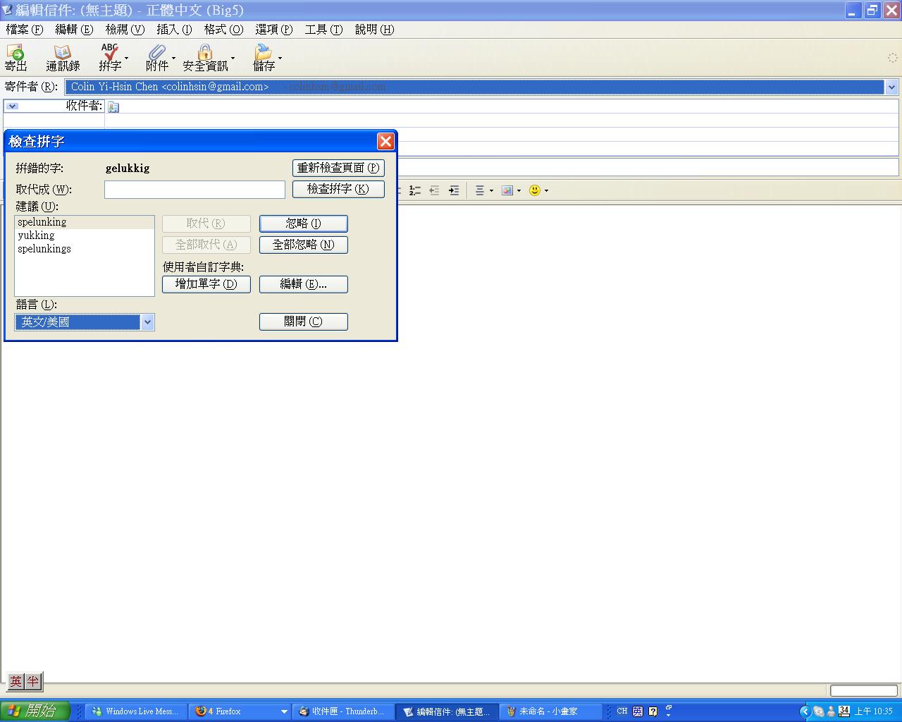The image size is (902, 722).
Task: Click the 安全資訊 padlock icon
Action: 205,54
